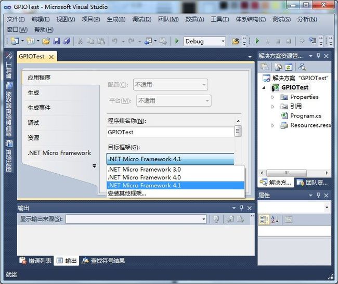Select solution "GPIOTest" root node

[x=295, y=78]
